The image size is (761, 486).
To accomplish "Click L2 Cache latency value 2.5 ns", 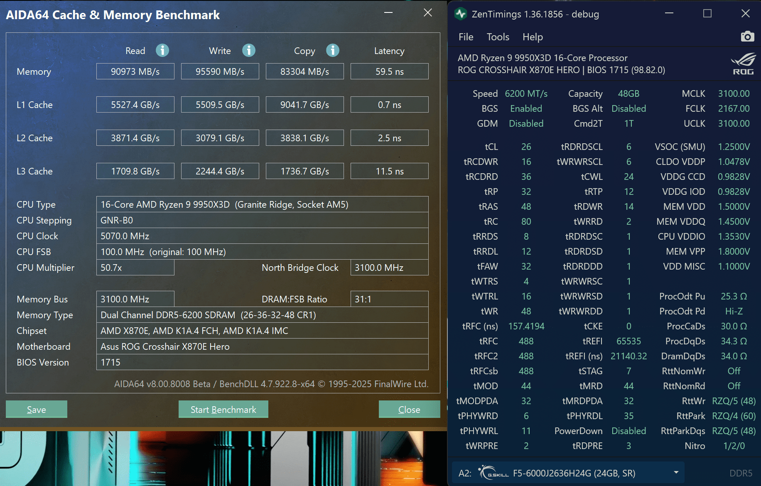I will click(390, 137).
